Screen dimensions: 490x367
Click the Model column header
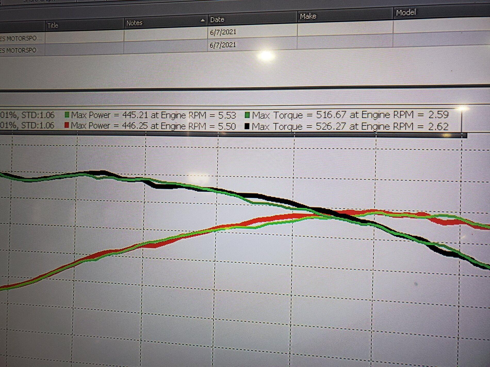[442, 12]
